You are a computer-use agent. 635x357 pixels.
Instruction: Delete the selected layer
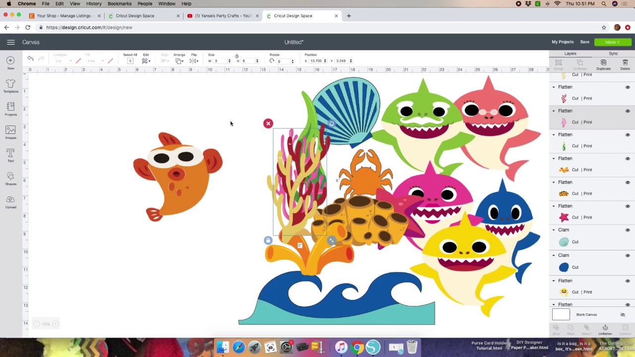click(625, 64)
